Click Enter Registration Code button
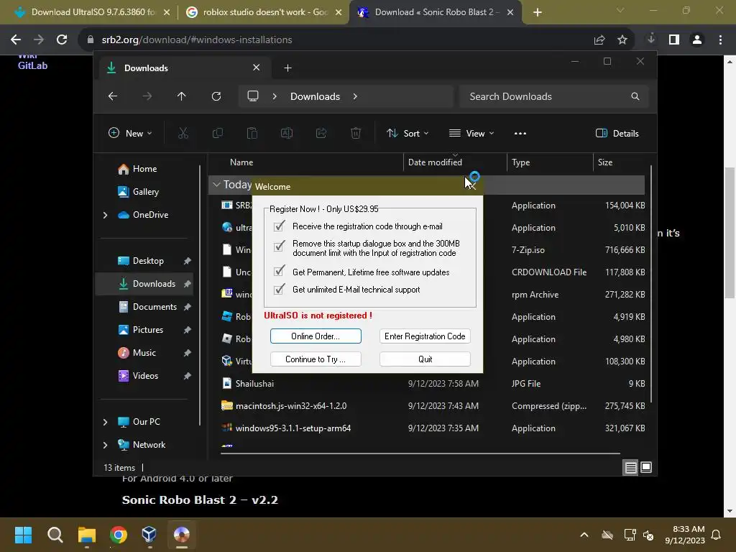This screenshot has width=736, height=552. click(425, 336)
